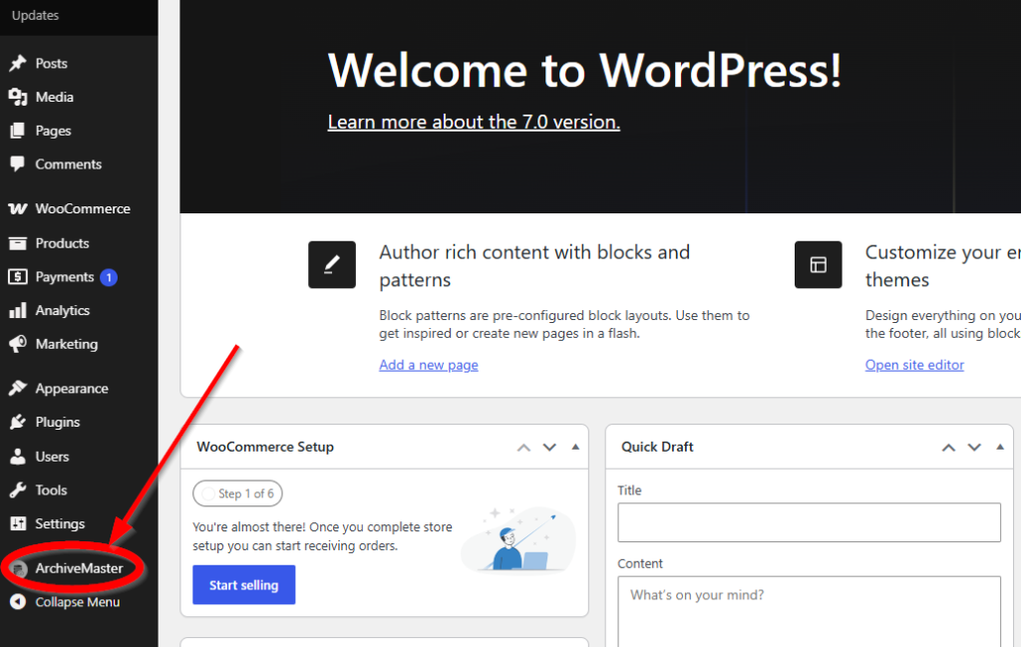Open the WooCommerce menu

(83, 209)
